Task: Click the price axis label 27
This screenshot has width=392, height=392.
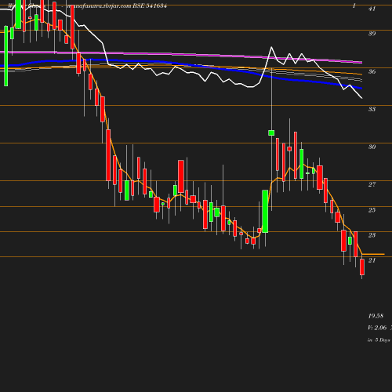Action: (x=372, y=184)
